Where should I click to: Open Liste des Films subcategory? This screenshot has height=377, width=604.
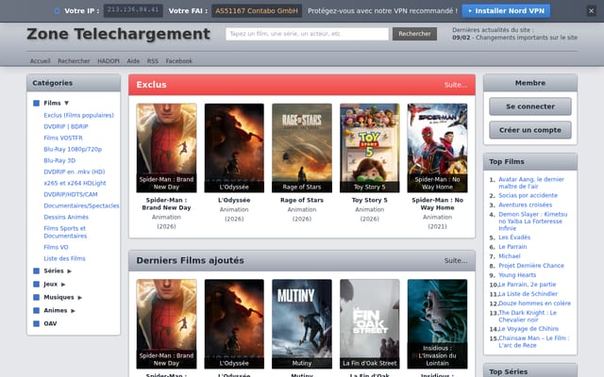coord(64,258)
